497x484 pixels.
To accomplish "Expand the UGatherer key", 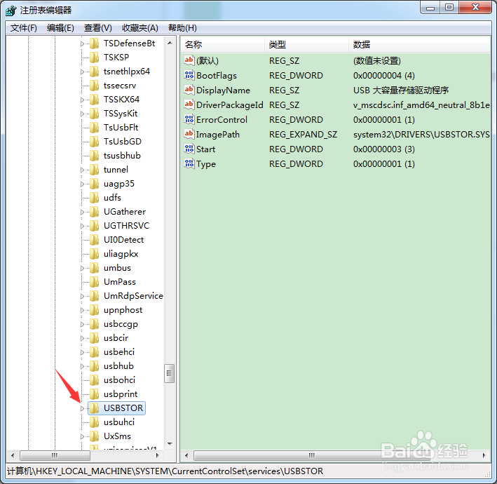I will click(82, 212).
